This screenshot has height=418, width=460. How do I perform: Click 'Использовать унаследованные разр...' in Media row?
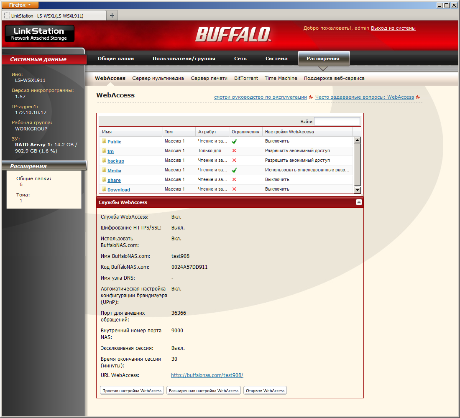tap(307, 170)
